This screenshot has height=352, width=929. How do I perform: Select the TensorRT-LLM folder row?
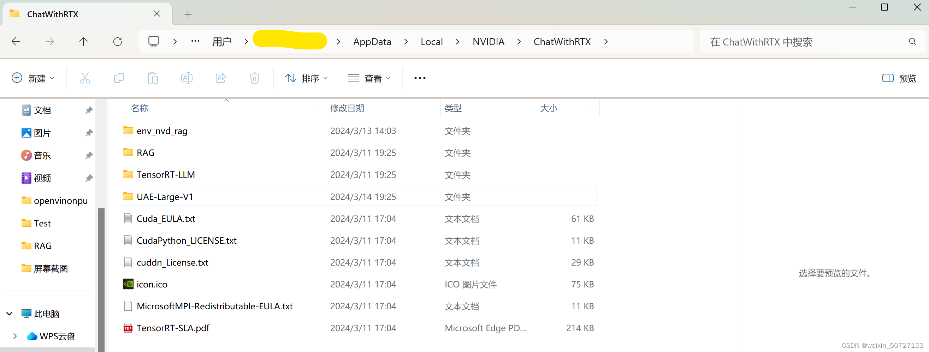coord(358,175)
